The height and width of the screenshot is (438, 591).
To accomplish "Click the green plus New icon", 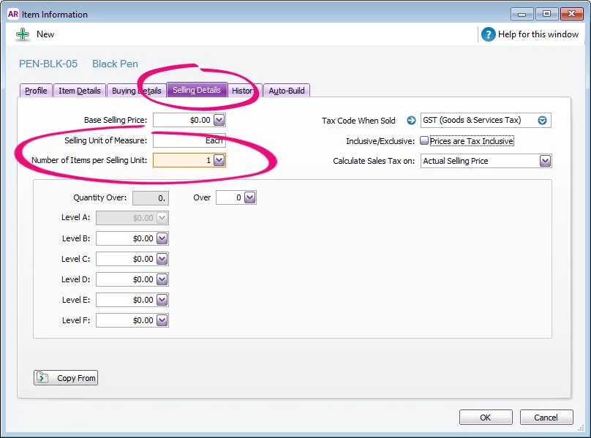I will pyautogui.click(x=23, y=34).
